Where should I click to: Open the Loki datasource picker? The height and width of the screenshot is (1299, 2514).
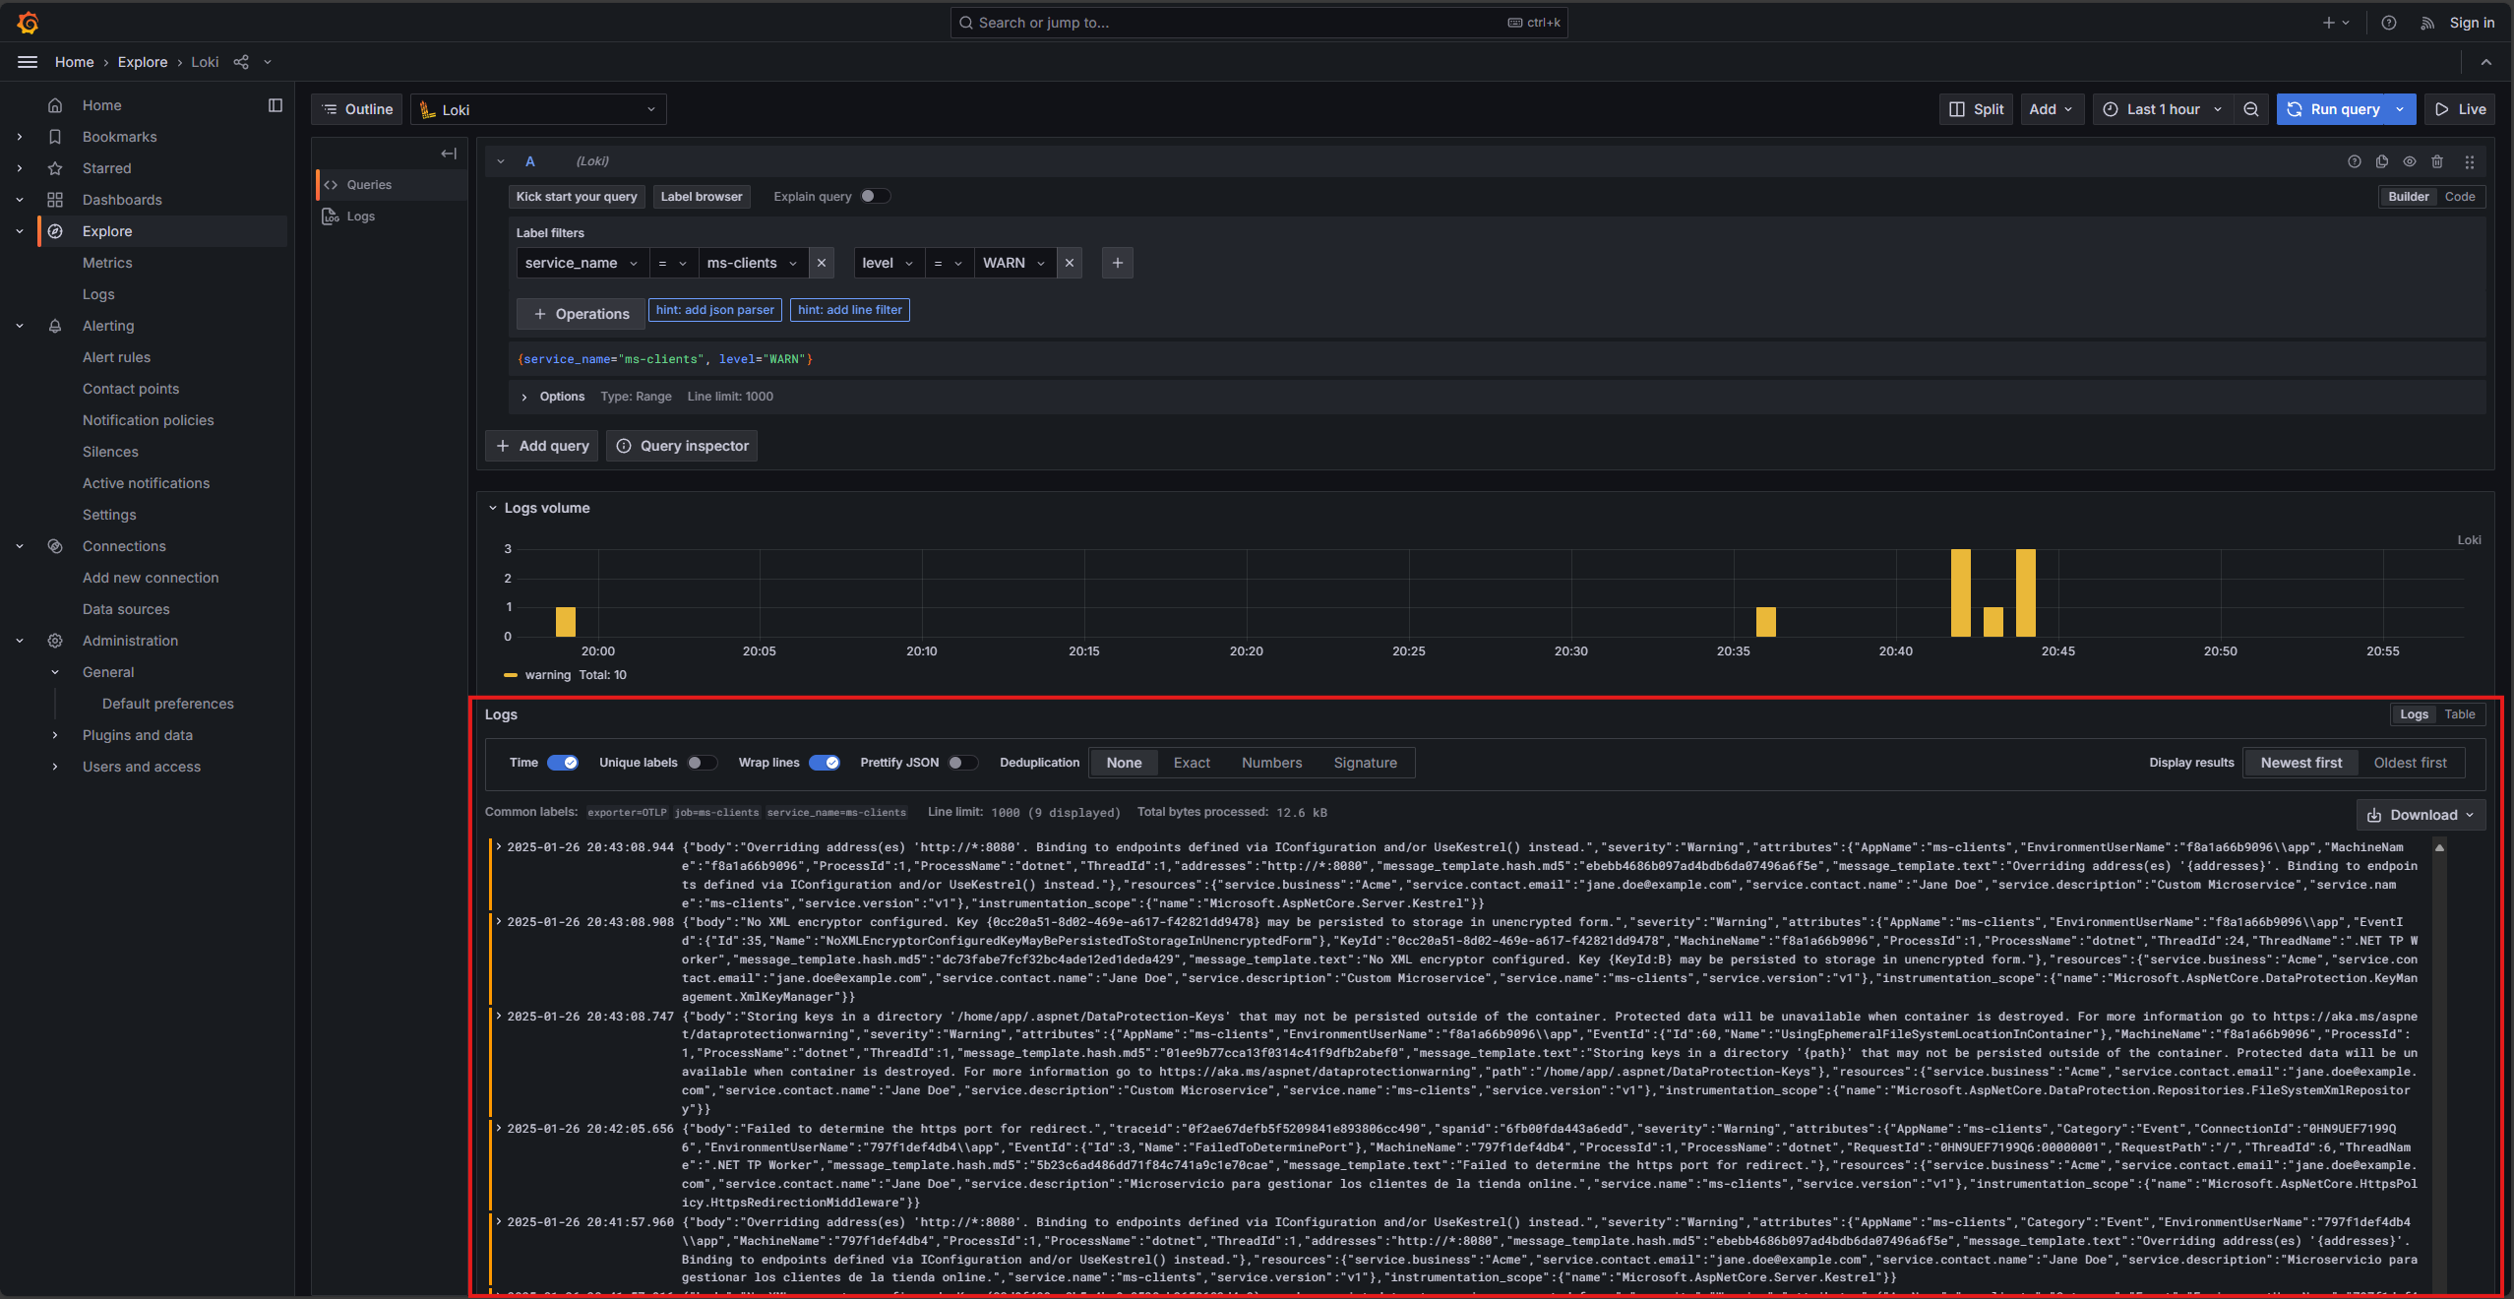[538, 109]
